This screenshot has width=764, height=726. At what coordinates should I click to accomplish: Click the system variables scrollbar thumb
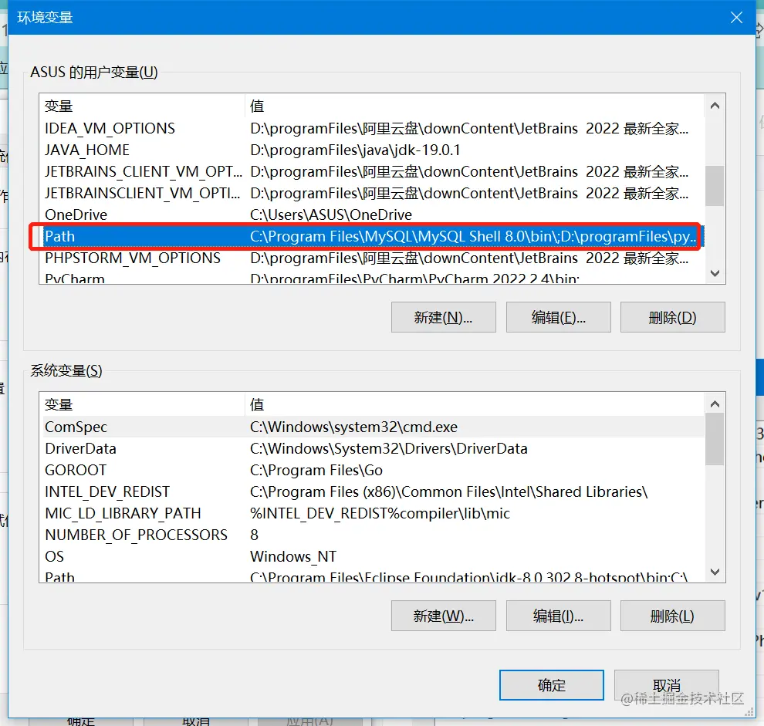tap(715, 439)
